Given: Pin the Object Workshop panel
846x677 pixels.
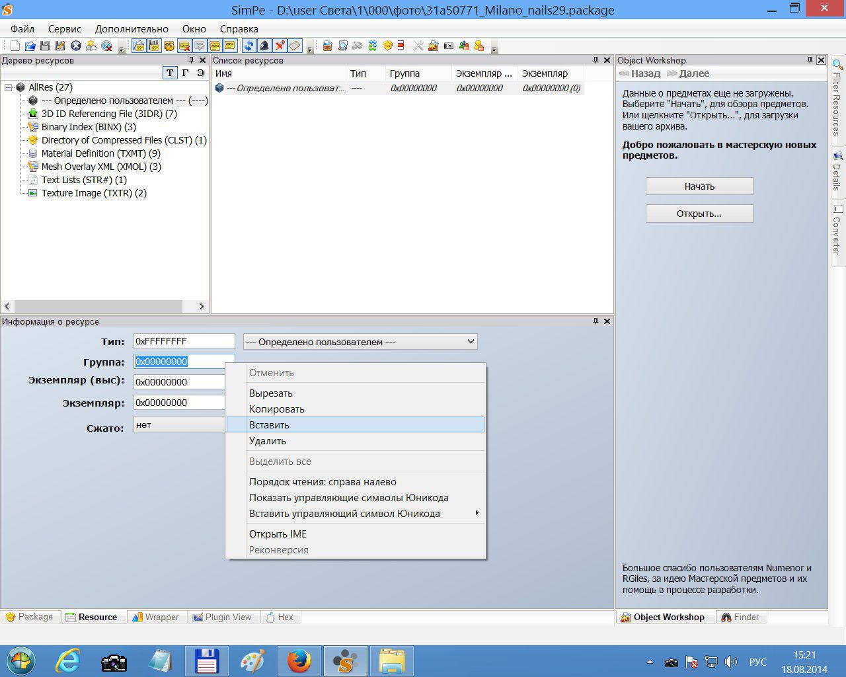Looking at the screenshot, I should click(x=810, y=60).
